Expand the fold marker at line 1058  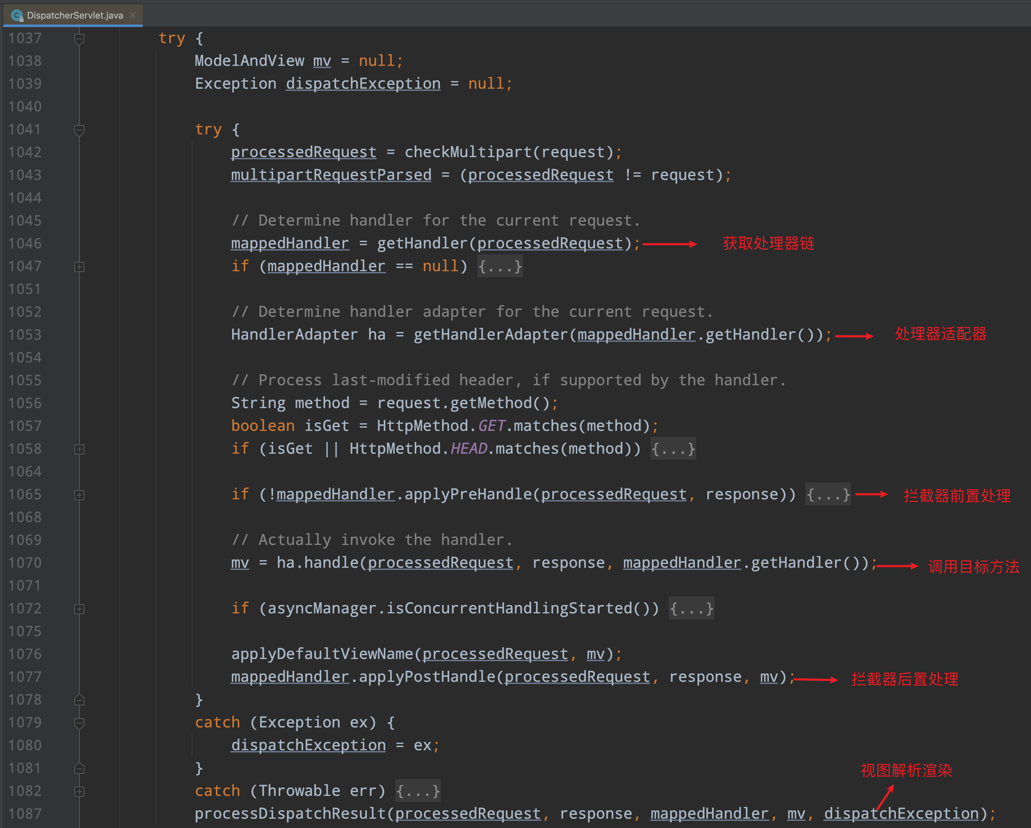(x=79, y=449)
